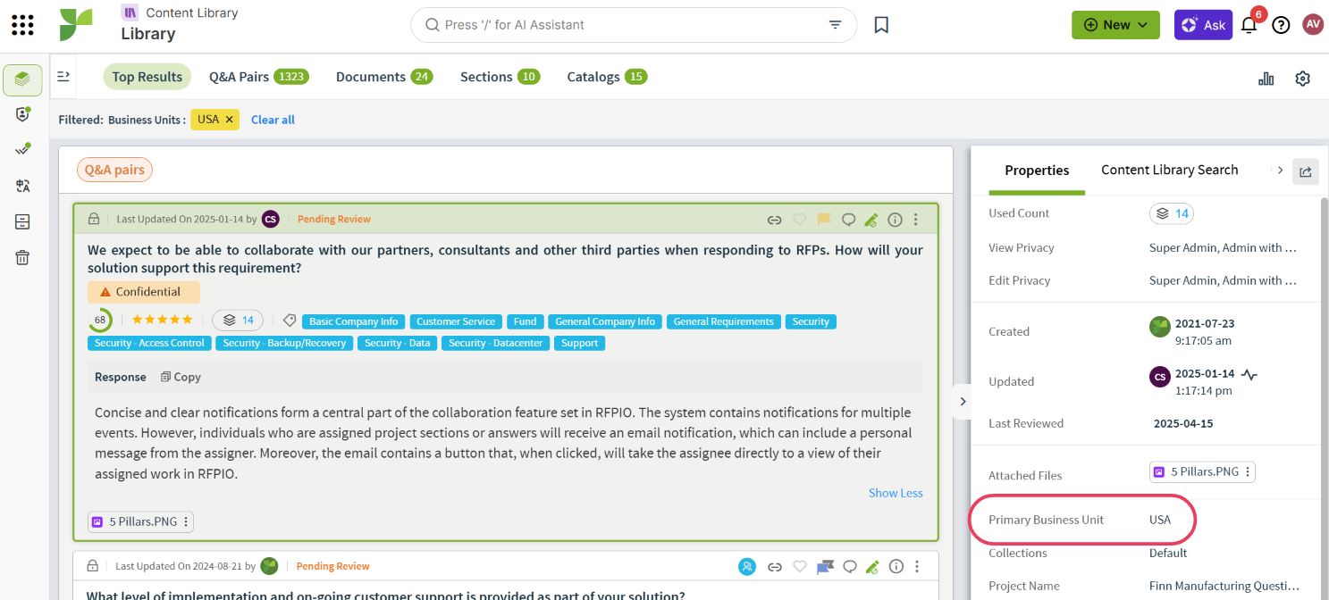This screenshot has height=600, width=1329.
Task: Click the five-star rating on the Q&A card
Action: (162, 320)
